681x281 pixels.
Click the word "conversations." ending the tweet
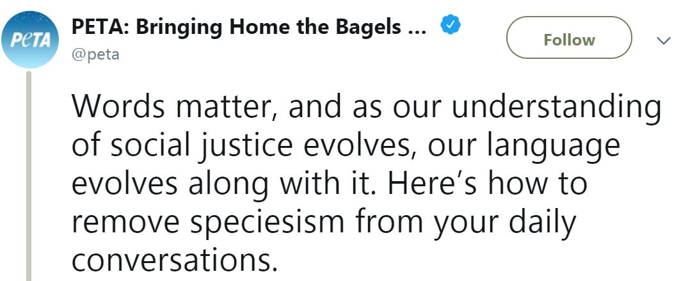tap(175, 261)
